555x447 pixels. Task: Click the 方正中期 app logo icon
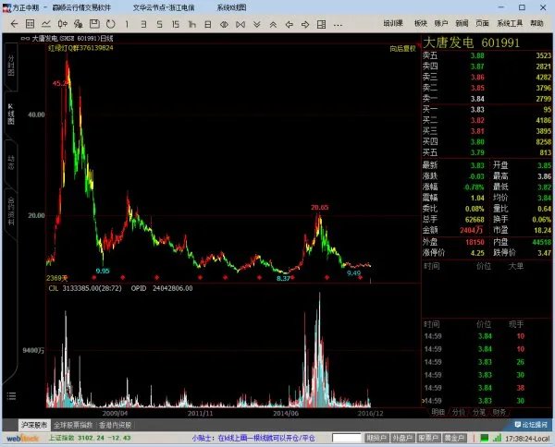[x=6, y=6]
